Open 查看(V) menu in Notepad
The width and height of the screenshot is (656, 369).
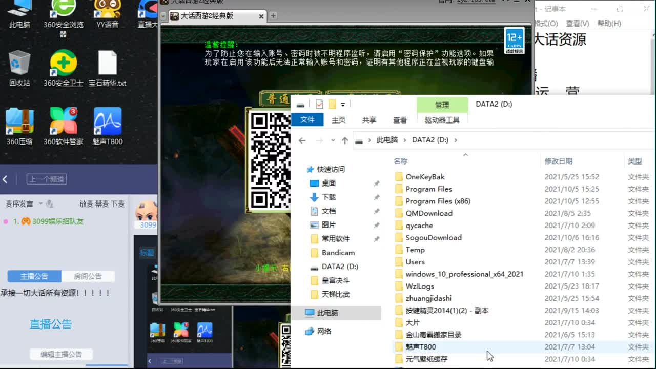578,24
